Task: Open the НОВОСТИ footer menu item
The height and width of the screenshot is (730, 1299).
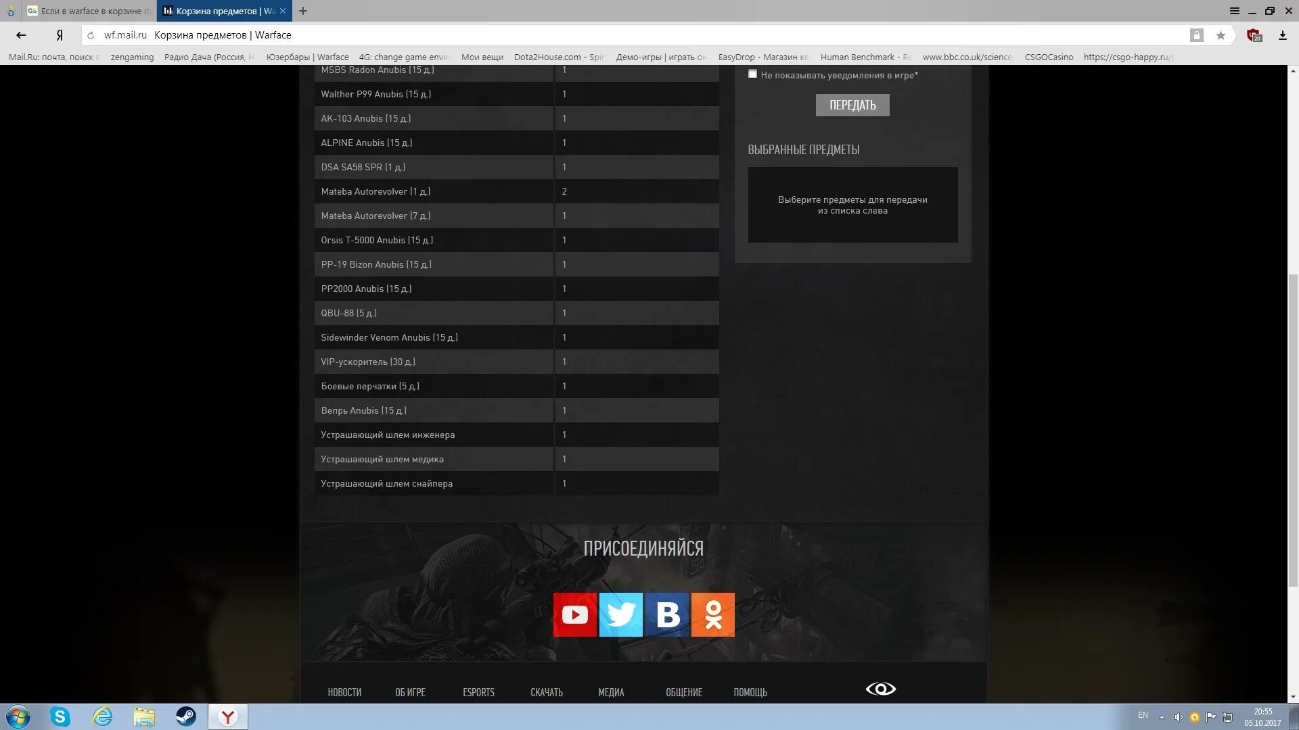Action: [344, 692]
